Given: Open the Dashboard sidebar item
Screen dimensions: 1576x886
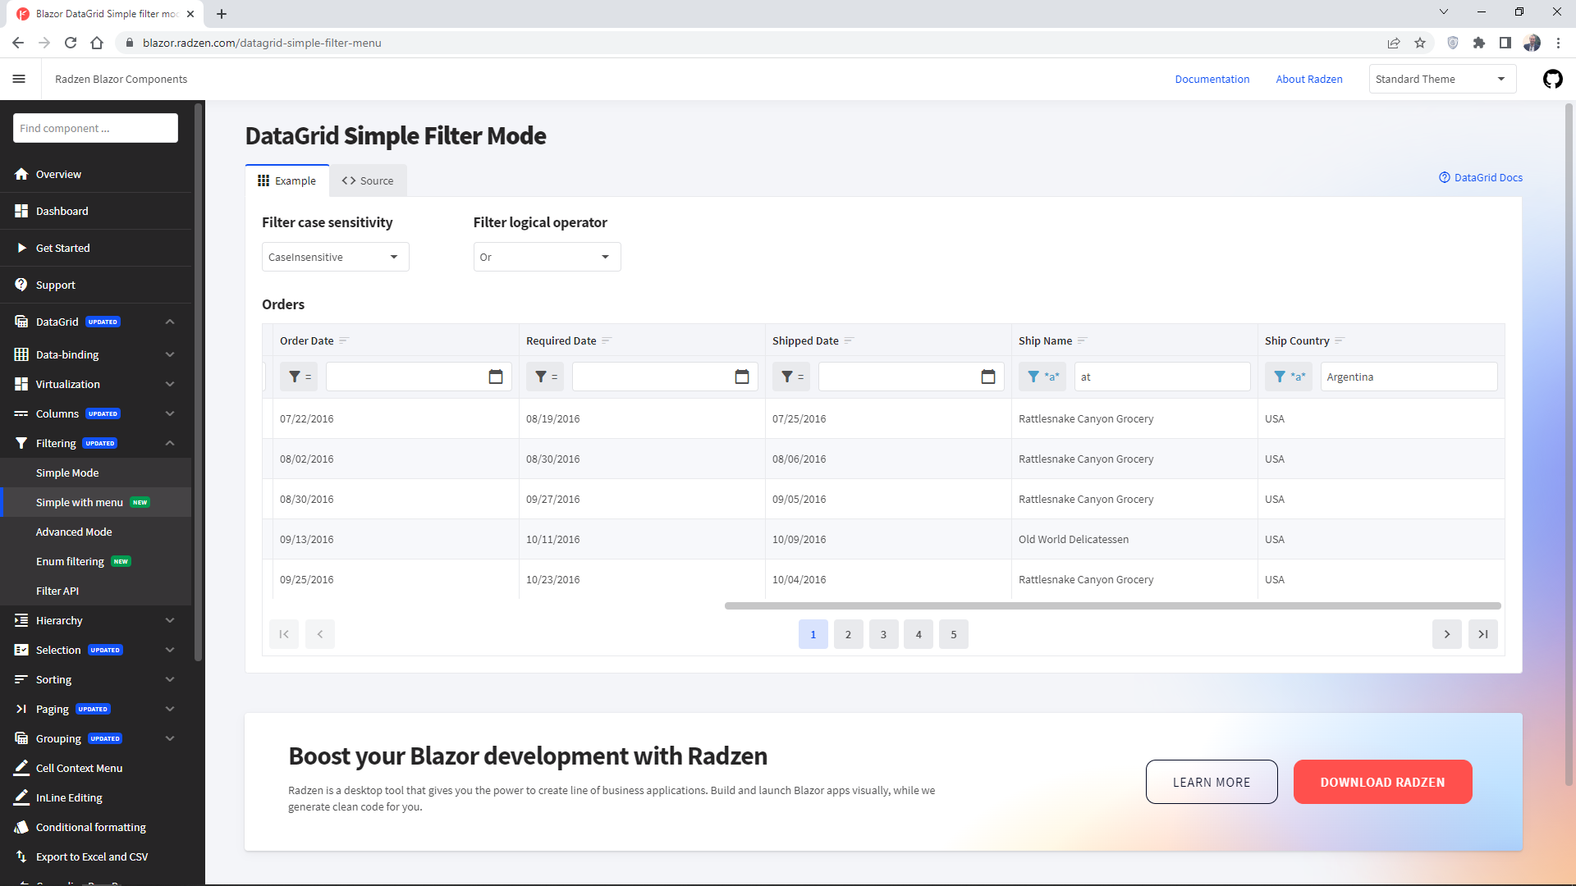Looking at the screenshot, I should [95, 211].
